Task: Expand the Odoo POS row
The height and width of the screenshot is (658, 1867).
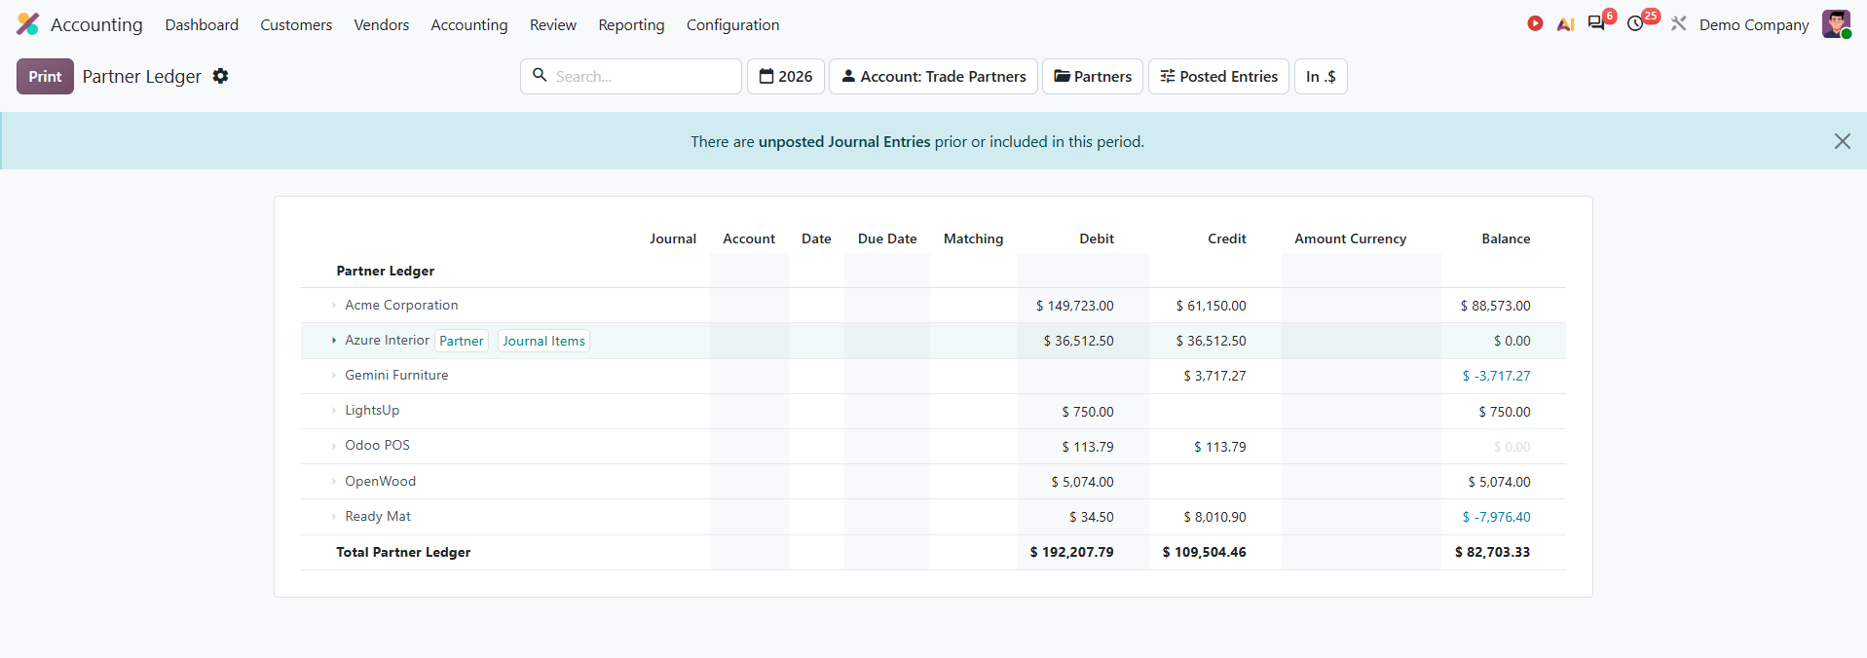Action: click(x=334, y=446)
